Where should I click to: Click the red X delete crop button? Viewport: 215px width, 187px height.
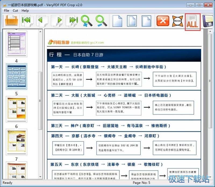click(163, 21)
